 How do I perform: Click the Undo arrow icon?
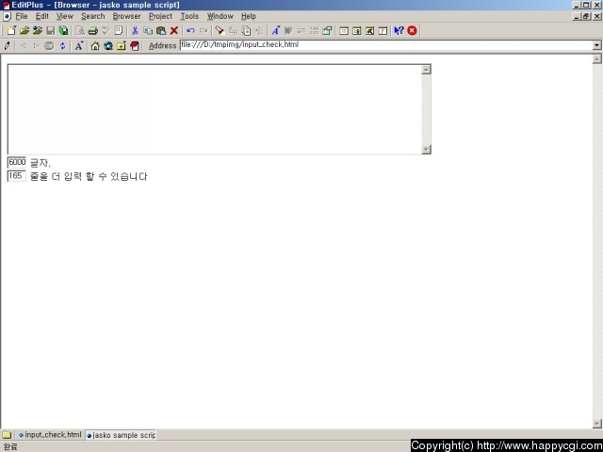(190, 30)
